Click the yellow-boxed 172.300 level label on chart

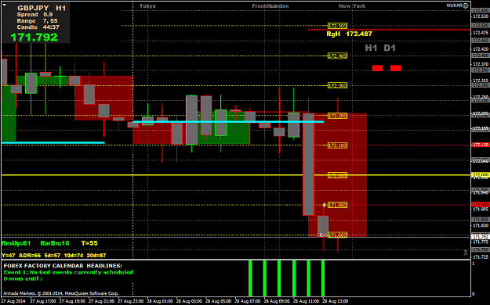coord(337,85)
